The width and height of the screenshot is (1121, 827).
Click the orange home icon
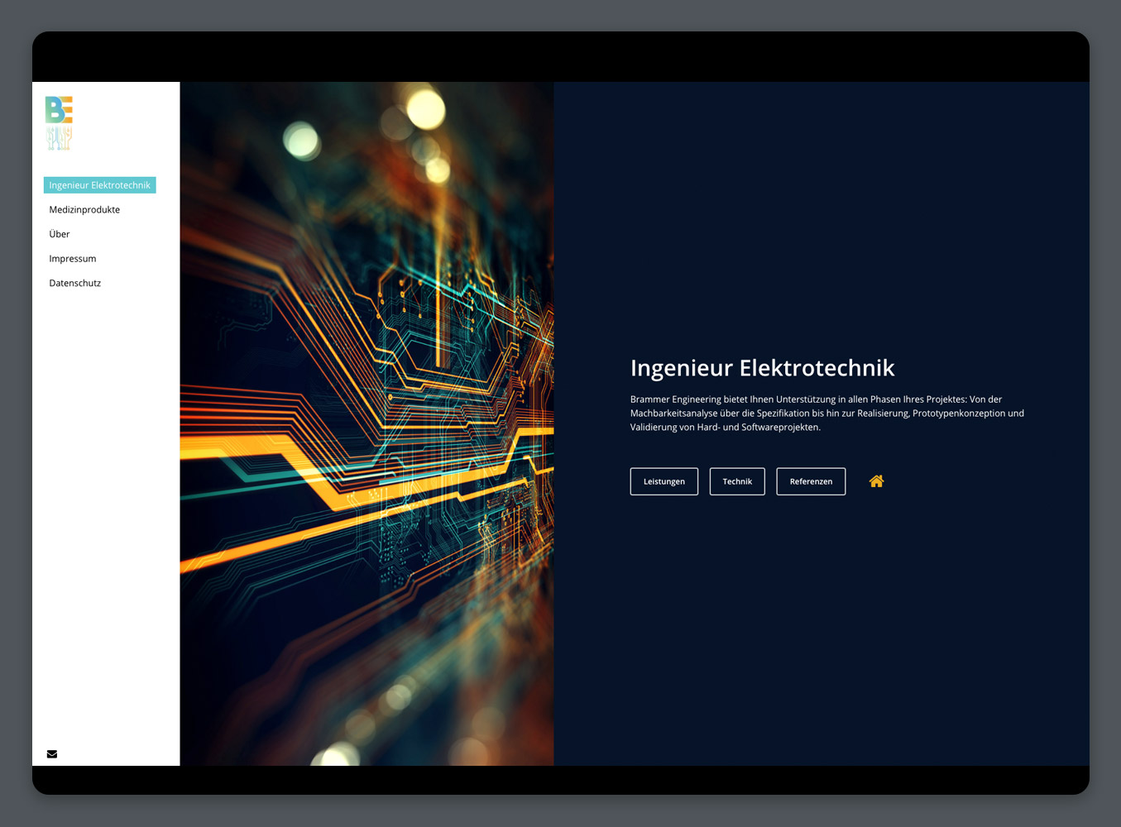coord(877,481)
